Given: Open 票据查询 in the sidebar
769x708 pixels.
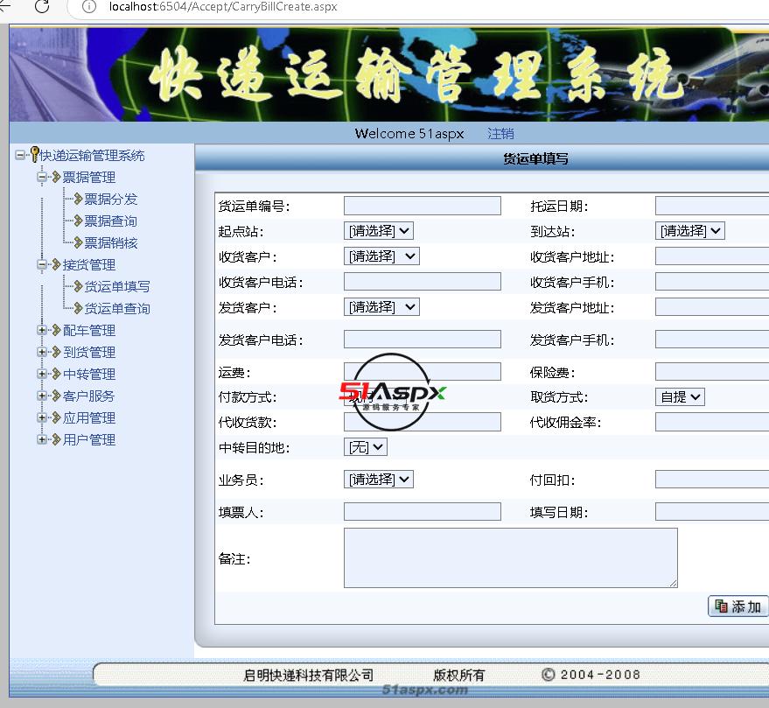Looking at the screenshot, I should coord(111,221).
